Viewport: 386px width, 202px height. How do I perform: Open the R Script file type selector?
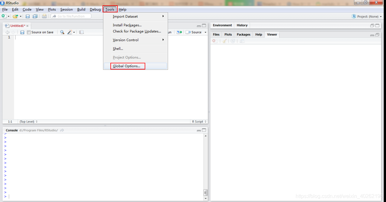[199, 122]
